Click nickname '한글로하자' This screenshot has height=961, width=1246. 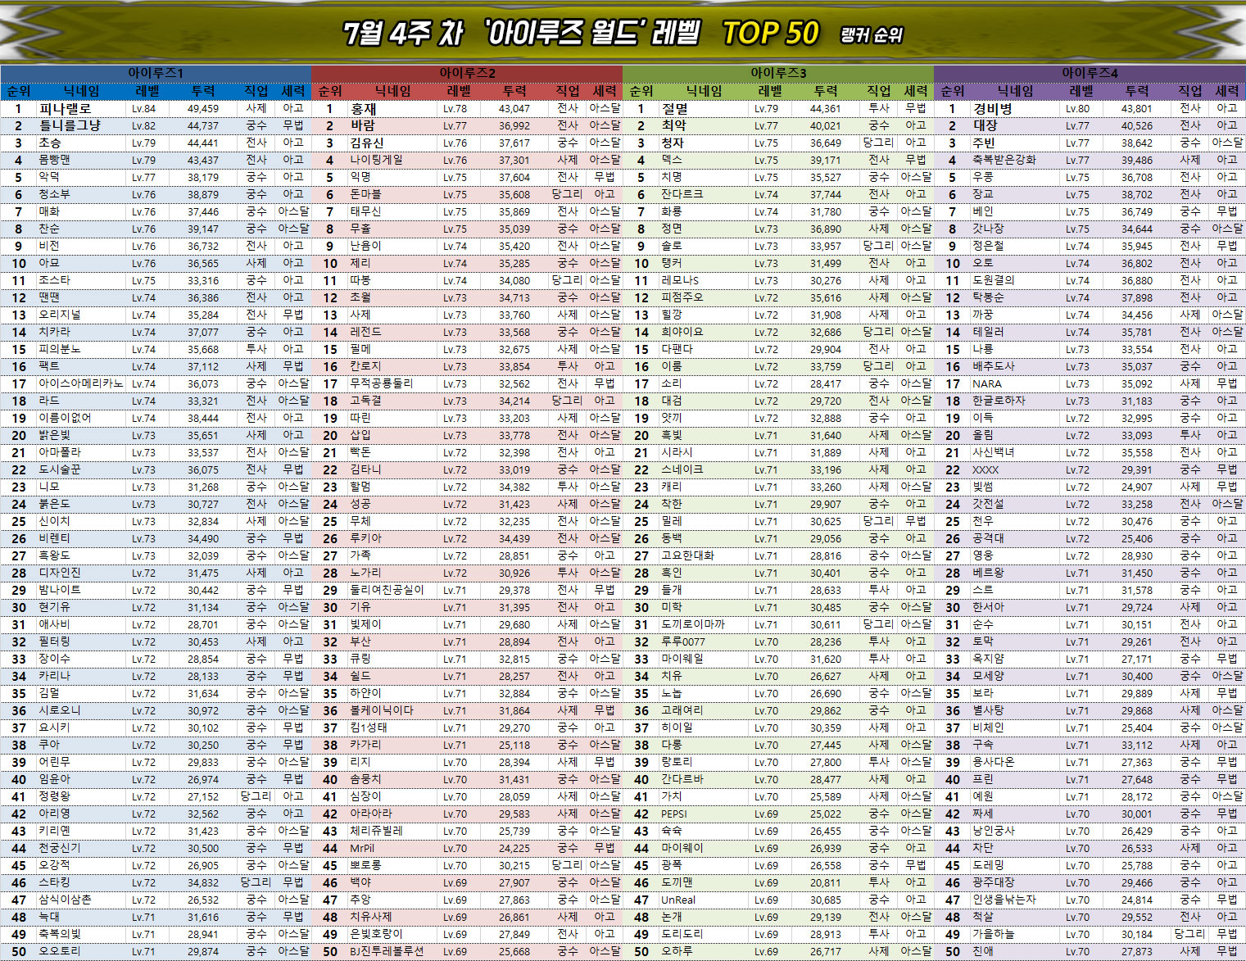click(x=999, y=401)
